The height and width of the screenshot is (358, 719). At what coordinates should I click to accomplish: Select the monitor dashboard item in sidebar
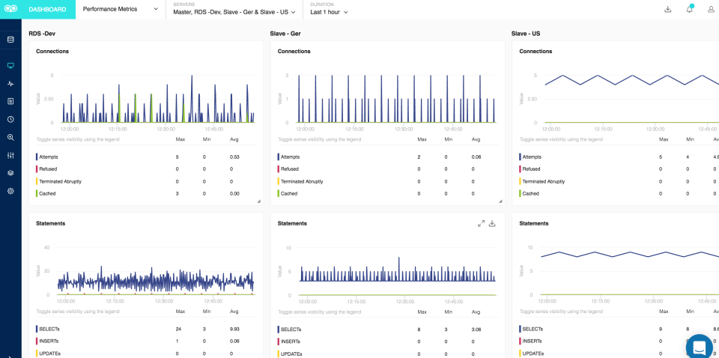(x=10, y=66)
